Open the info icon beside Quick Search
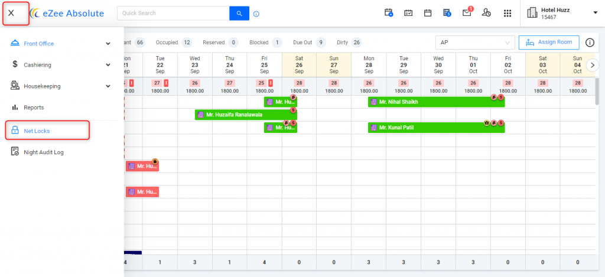 click(x=256, y=14)
